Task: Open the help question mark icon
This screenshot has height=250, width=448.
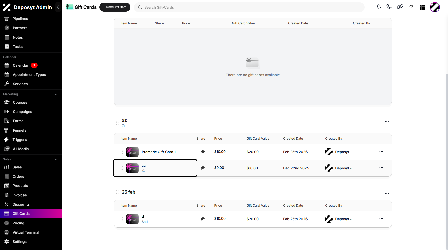Action: [x=411, y=7]
